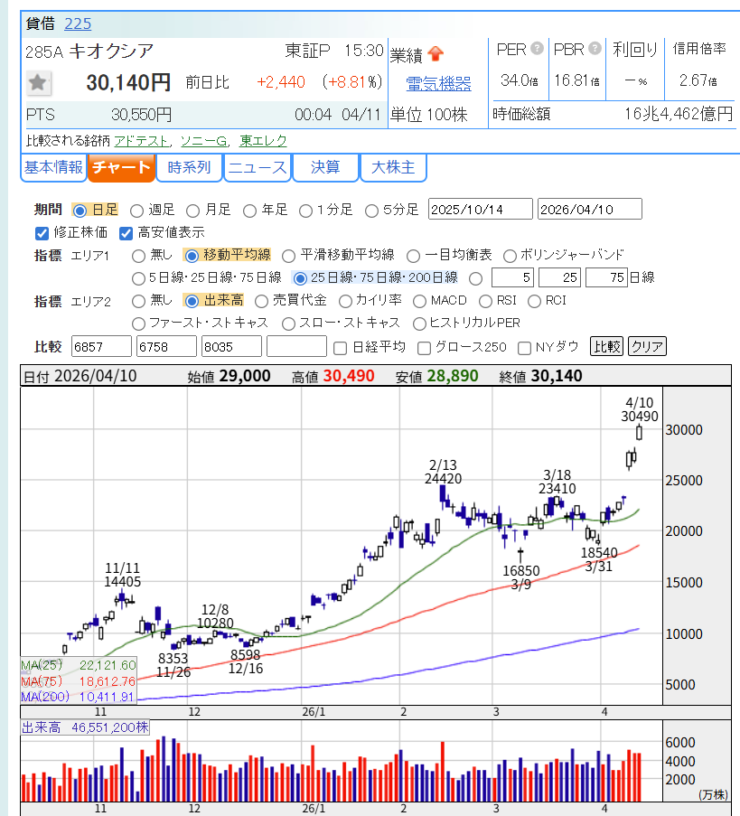Click comparison code field 8035
This screenshot has width=740, height=816.
[x=231, y=347]
